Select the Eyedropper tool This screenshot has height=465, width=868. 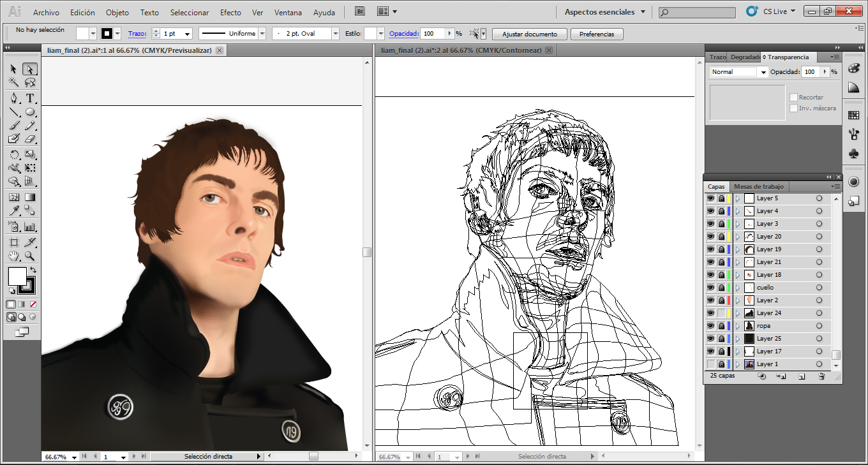pyautogui.click(x=14, y=210)
